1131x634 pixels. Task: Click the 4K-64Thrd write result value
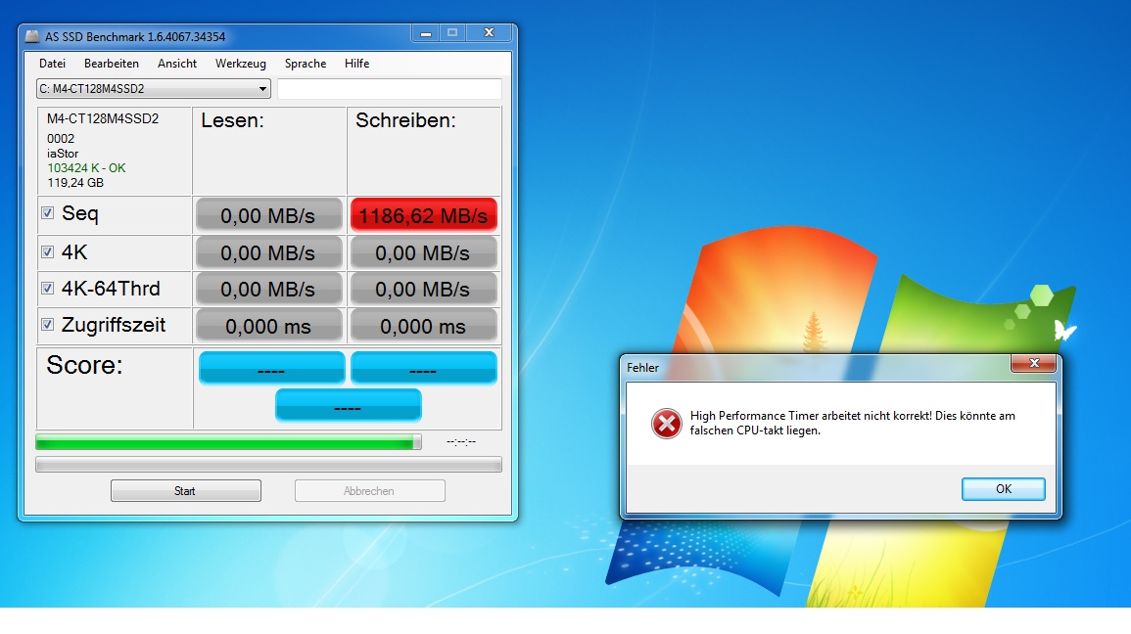(423, 289)
